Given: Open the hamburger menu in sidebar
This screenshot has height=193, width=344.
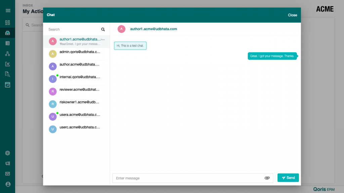Looking at the screenshot, I should [x=8, y=10].
